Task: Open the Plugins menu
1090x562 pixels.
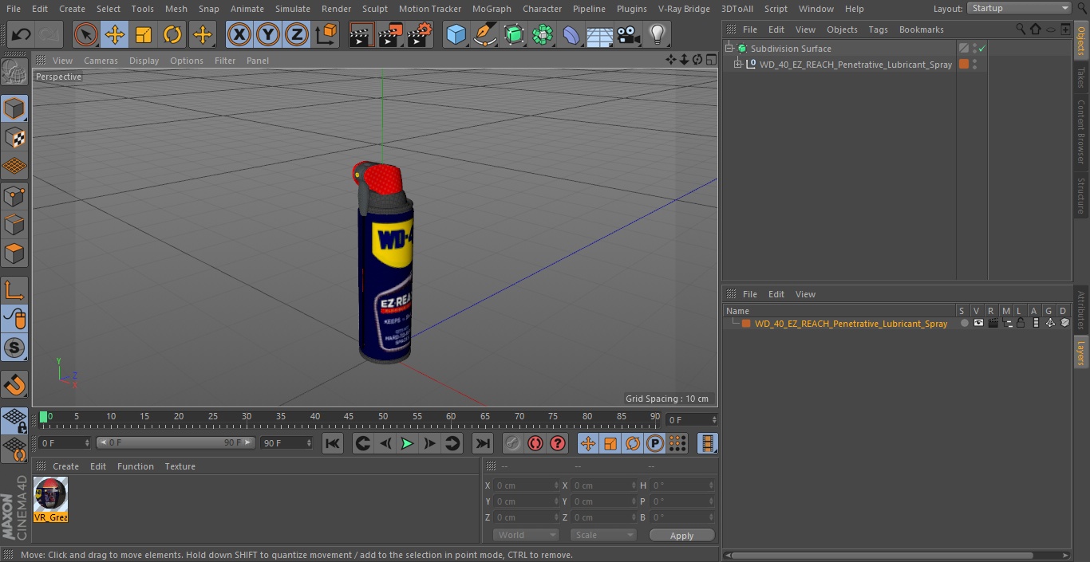Action: (632, 9)
